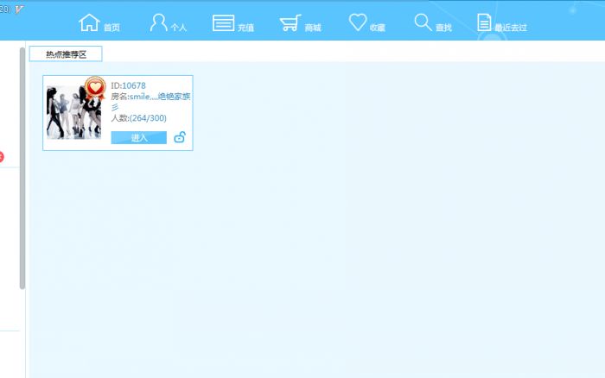Open the 最近去过 document icon
The width and height of the screenshot is (605, 378).
484,22
